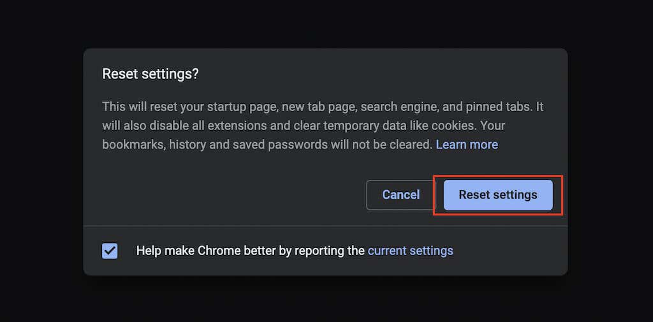Click the divider line above the checkbox row
Viewport: 653px width, 322px height.
point(325,226)
